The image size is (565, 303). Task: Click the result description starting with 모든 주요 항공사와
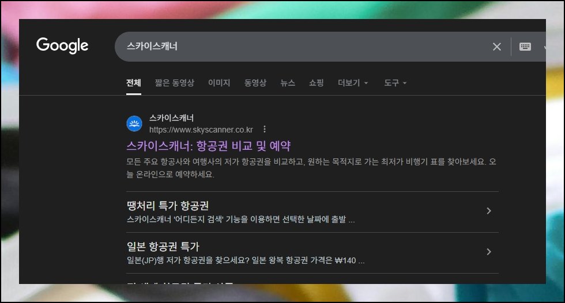pos(311,168)
